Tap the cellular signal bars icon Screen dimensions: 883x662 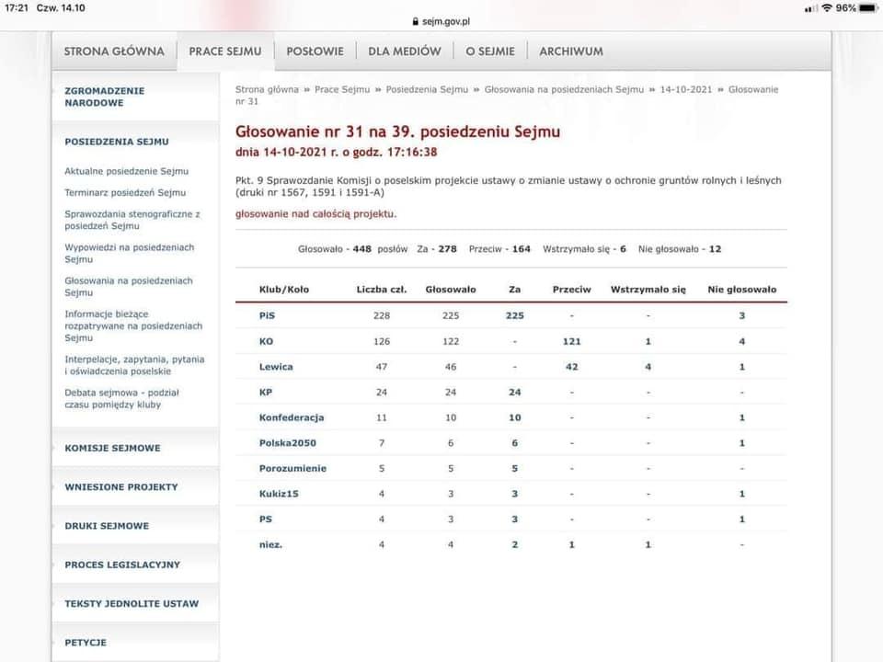810,7
